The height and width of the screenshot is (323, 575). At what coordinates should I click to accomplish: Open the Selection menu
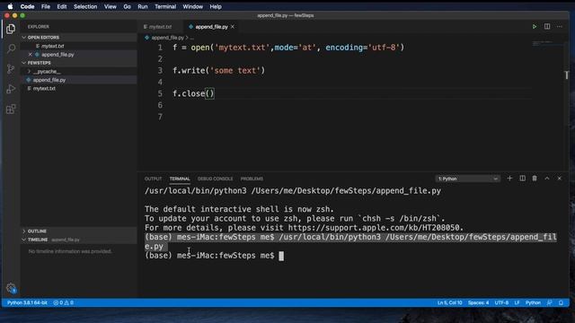point(85,6)
